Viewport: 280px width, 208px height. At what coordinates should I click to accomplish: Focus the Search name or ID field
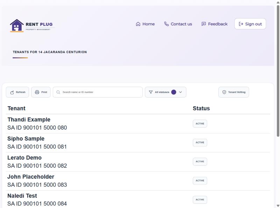(98, 92)
